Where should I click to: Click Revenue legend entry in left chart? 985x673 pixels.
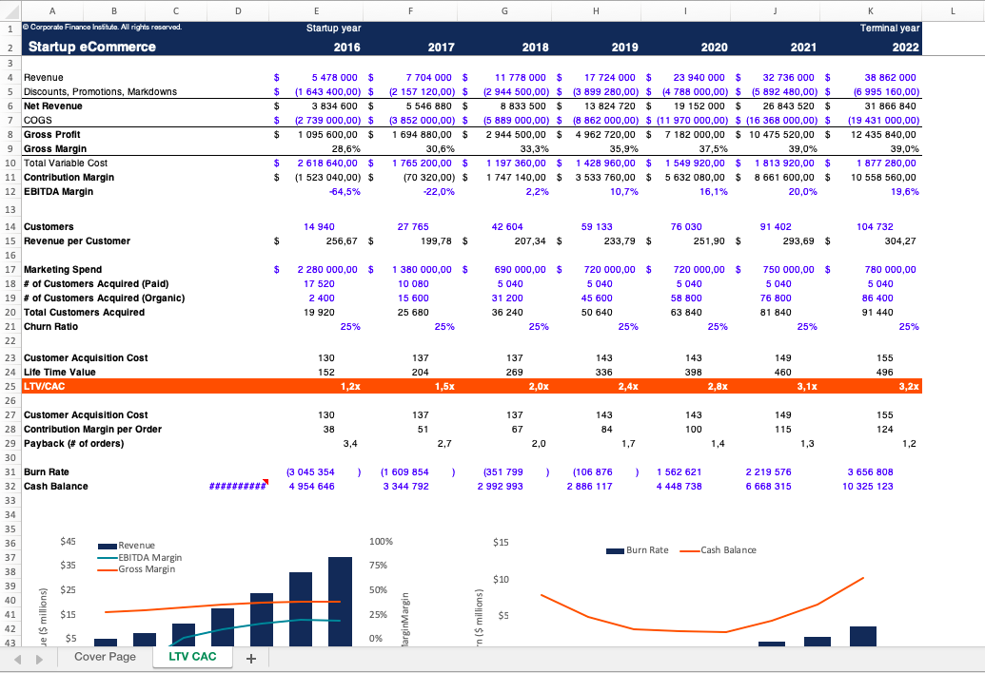coord(137,546)
